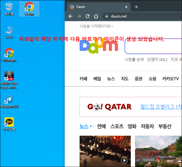Screen dimensions: 182x167
Task: Open the autumn temple news thumbnail
Action: click(x=158, y=151)
